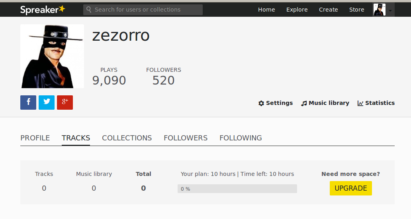Click the Music library note icon
The image size is (411, 219).
tap(304, 103)
